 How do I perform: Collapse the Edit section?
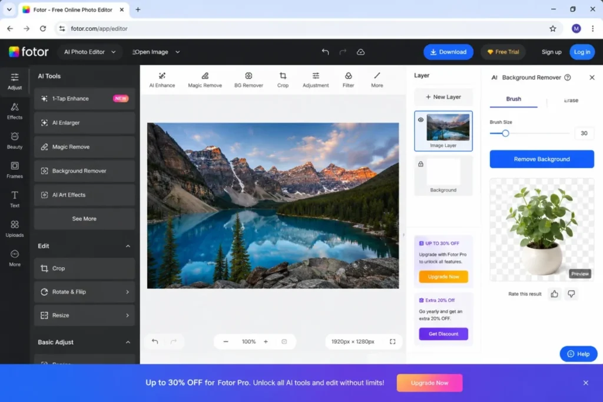(128, 246)
